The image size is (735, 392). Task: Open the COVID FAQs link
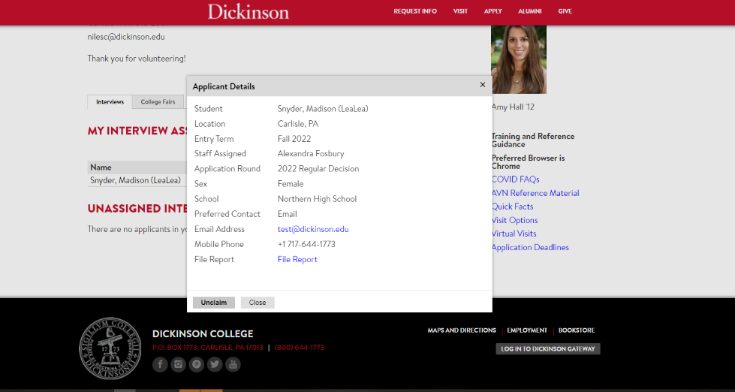(x=515, y=179)
